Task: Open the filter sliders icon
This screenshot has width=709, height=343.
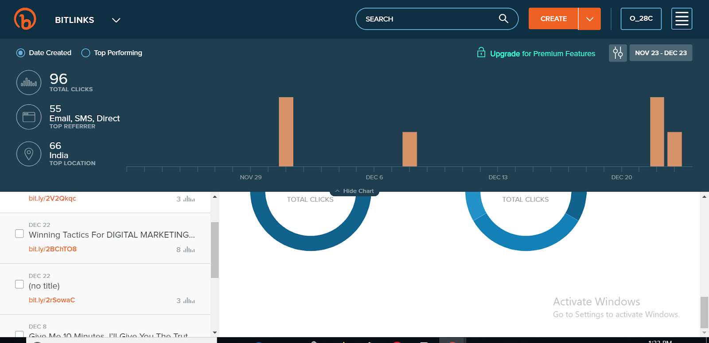Action: 618,53
